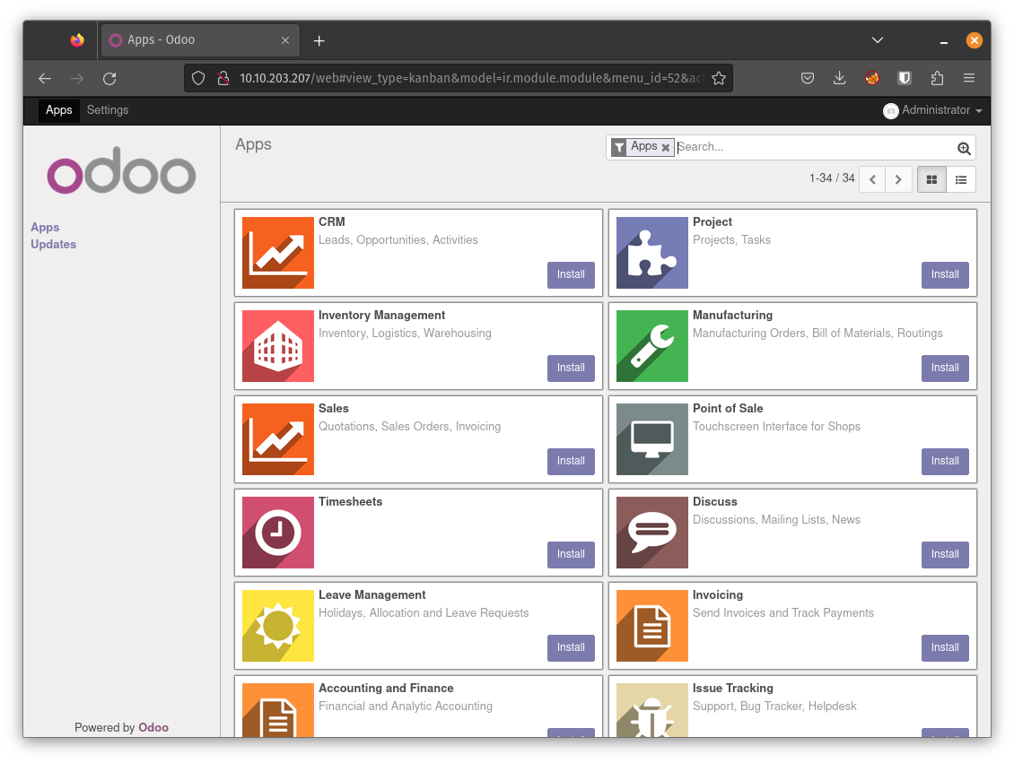This screenshot has height=763, width=1014.
Task: Remove the Apps search filter
Action: tap(666, 148)
